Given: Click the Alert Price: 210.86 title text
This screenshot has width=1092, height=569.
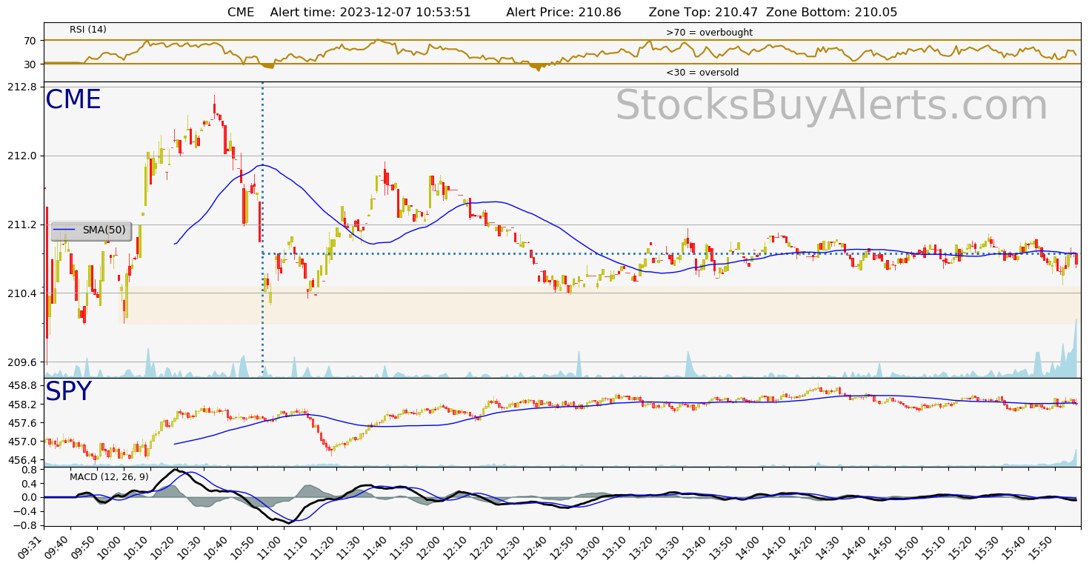Looking at the screenshot, I should (564, 13).
